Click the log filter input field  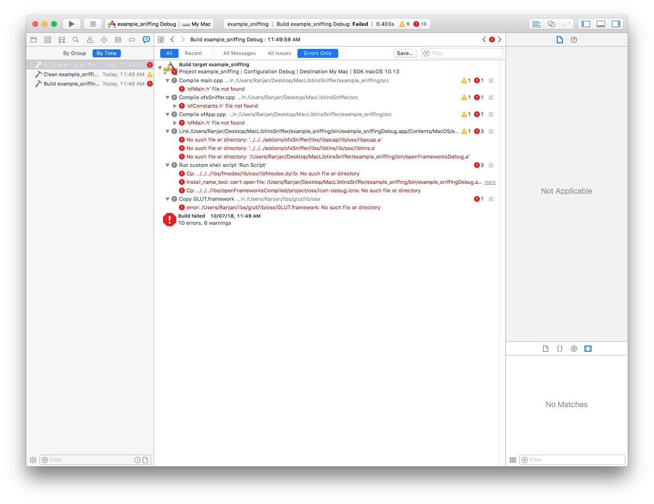462,53
